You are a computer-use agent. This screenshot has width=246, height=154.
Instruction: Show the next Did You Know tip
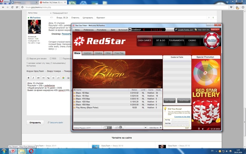(188, 128)
